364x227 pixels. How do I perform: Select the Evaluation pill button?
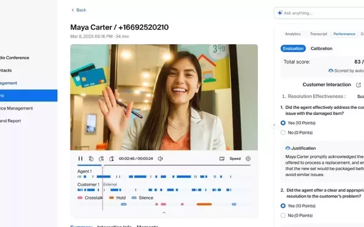[x=293, y=48]
